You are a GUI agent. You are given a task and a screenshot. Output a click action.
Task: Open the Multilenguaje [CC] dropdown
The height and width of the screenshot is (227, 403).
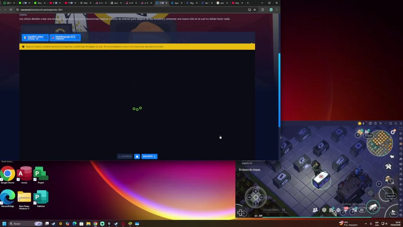click(65, 38)
